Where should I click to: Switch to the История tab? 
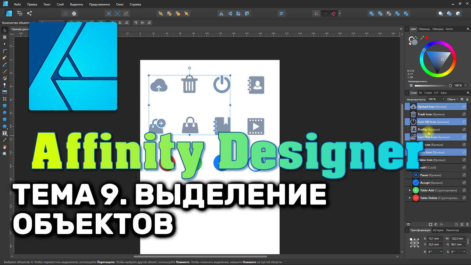[438, 230]
